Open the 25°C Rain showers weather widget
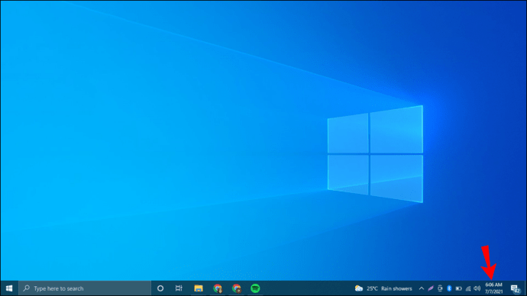The width and height of the screenshot is (527, 296). point(383,288)
